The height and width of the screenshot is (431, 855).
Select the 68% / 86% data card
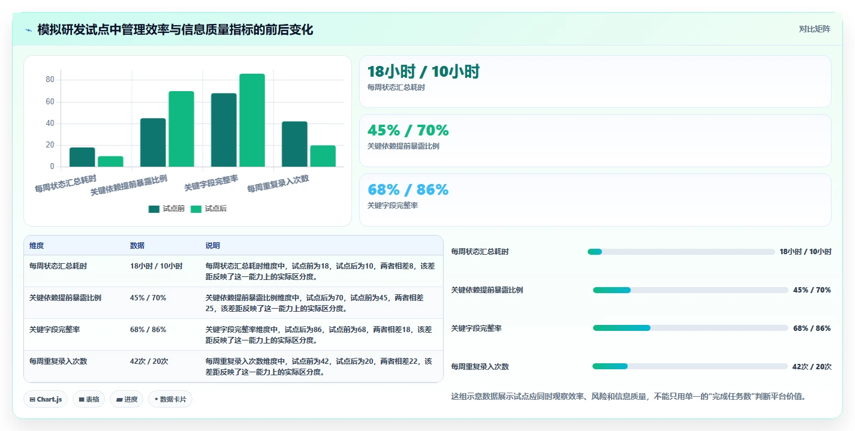point(595,200)
